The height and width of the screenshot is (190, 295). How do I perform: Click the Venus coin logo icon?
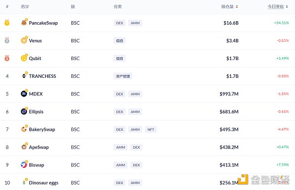coord(24,40)
